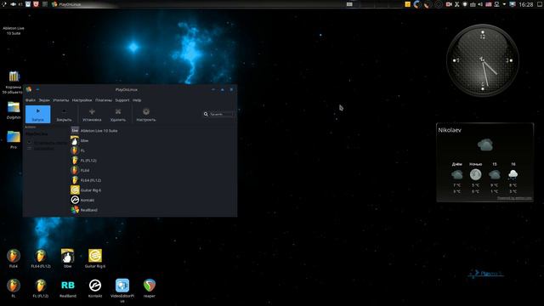Screen dimensions: 544x306
Task: Open the Утилиты menu
Action: pos(60,100)
